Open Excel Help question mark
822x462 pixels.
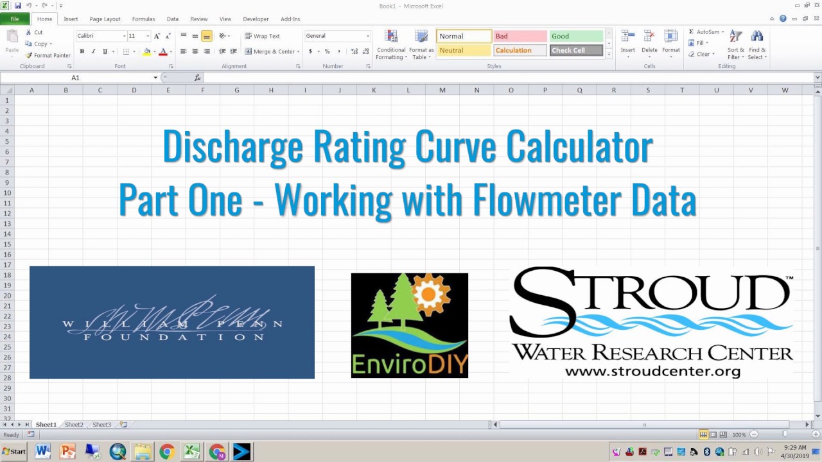pos(783,19)
